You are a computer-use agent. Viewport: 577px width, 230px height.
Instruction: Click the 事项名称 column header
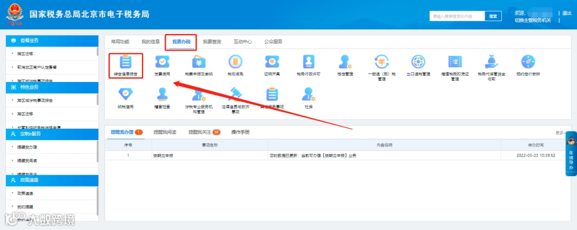[210, 145]
